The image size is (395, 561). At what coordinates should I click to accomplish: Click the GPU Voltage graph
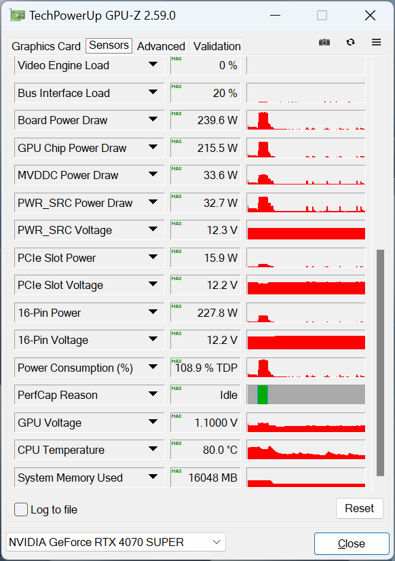click(x=306, y=423)
